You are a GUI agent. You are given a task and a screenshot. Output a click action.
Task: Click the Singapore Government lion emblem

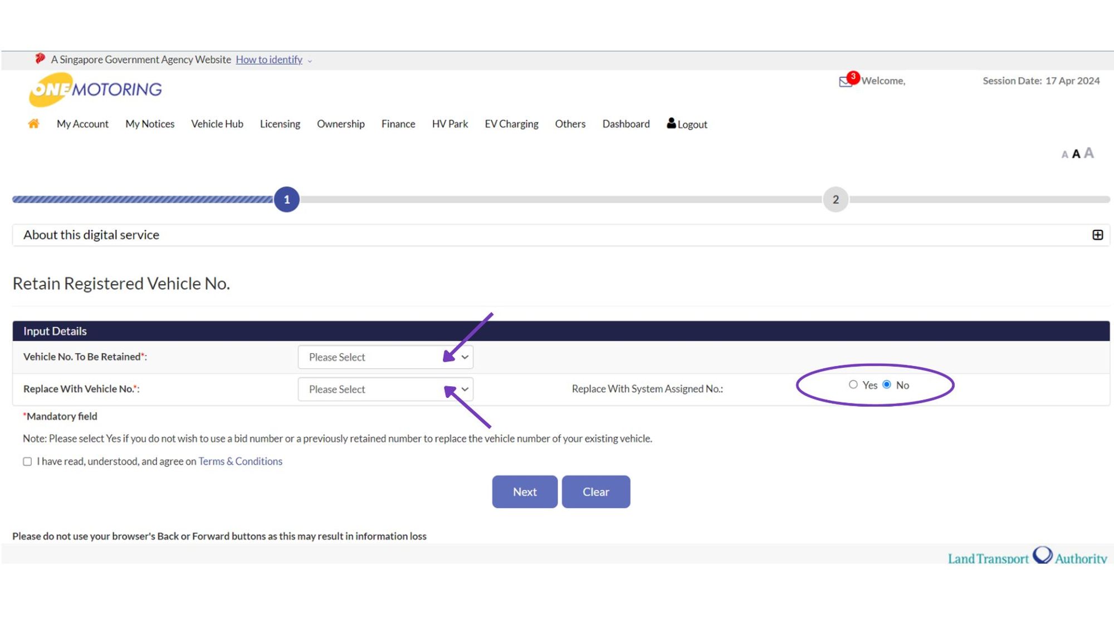[40, 58]
